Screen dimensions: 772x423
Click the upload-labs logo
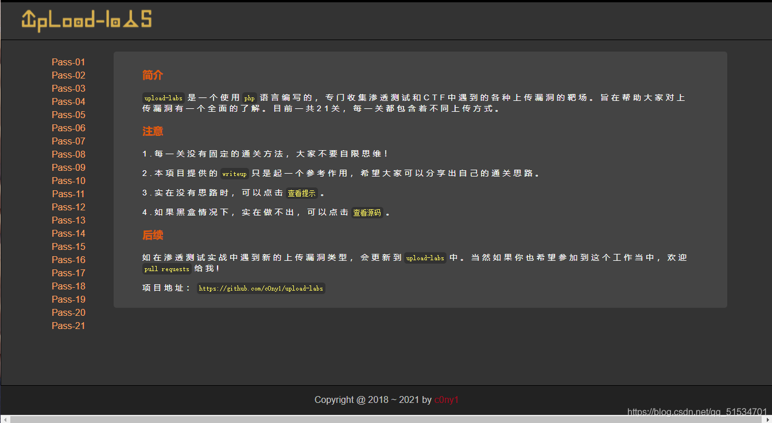[86, 21]
